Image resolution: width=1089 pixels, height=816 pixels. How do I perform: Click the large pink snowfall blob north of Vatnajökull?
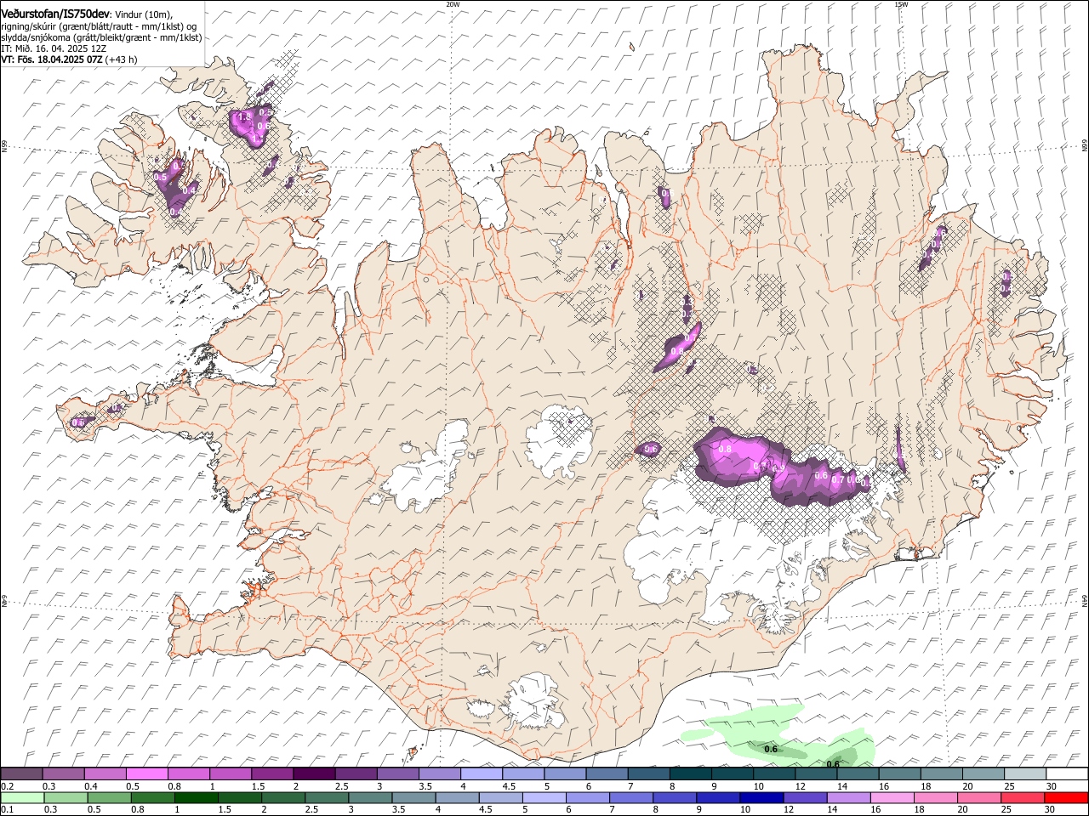click(x=781, y=468)
